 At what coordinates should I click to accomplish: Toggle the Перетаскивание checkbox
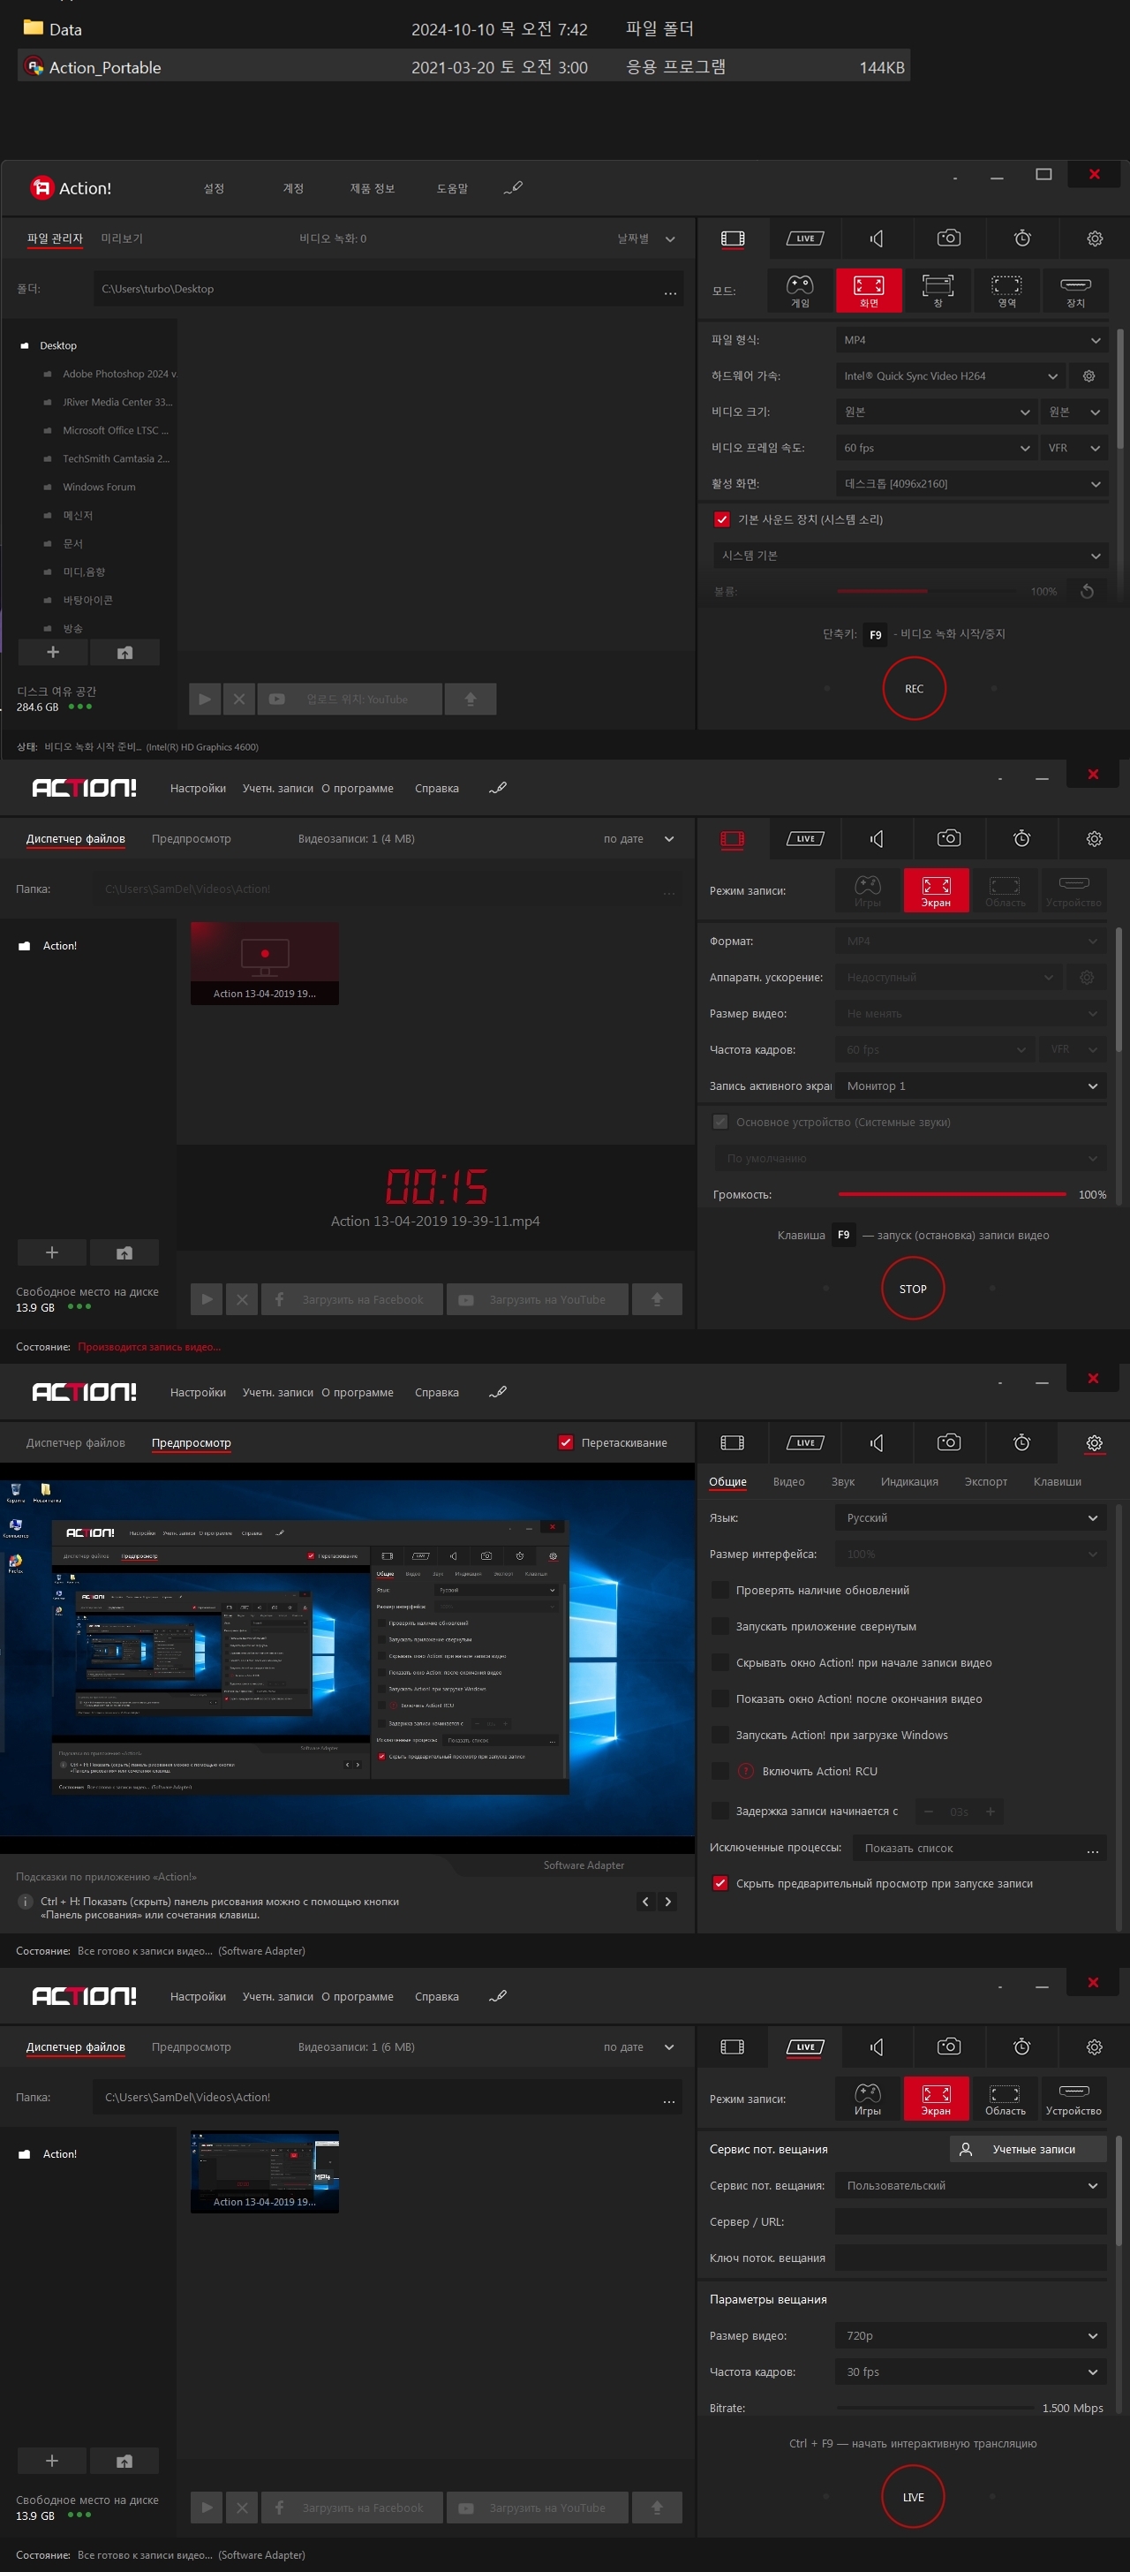tap(566, 1442)
